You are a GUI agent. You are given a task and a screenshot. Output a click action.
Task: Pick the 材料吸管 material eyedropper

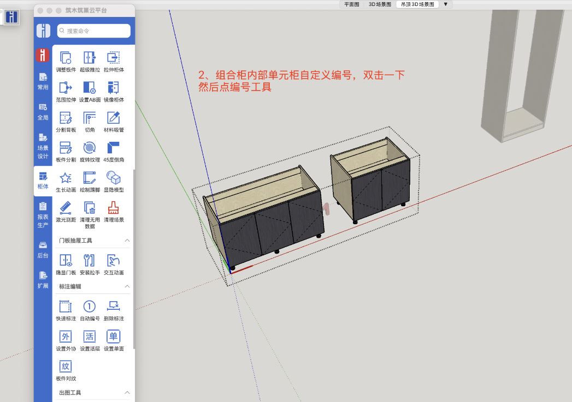(x=113, y=118)
